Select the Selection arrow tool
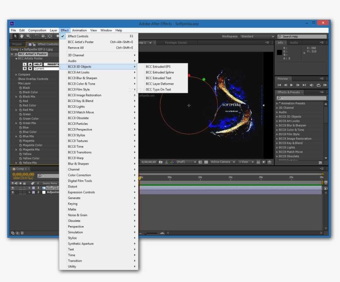The height and width of the screenshot is (282, 340). click(15, 36)
